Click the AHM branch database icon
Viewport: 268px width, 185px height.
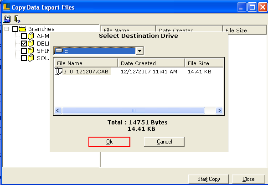pyautogui.click(x=31, y=36)
